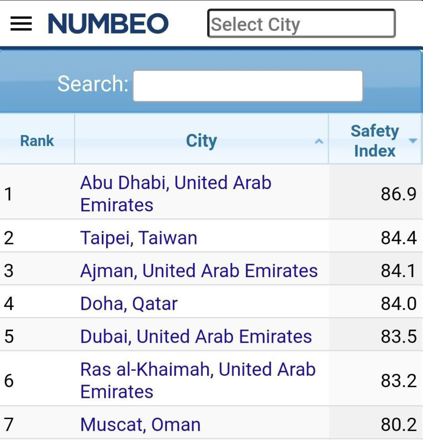Open Dubai, United Arab Emirates link
The height and width of the screenshot is (440, 423).
pos(196,336)
